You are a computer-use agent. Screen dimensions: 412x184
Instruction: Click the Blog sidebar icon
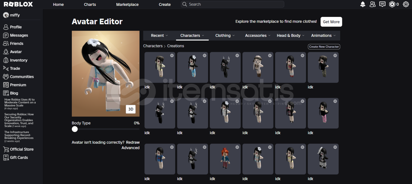[x=6, y=93]
